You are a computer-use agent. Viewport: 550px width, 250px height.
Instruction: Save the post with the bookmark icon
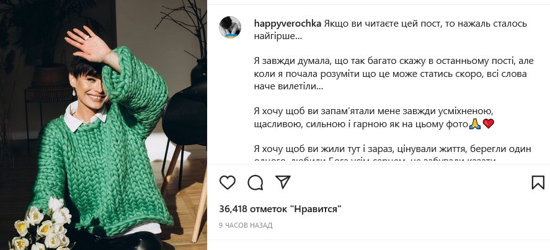[x=538, y=182]
